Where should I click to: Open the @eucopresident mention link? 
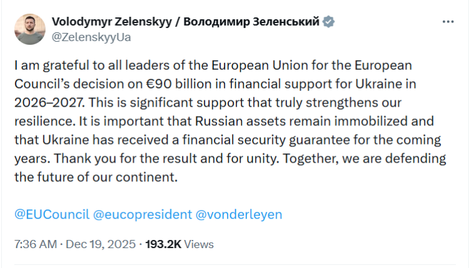click(x=143, y=214)
